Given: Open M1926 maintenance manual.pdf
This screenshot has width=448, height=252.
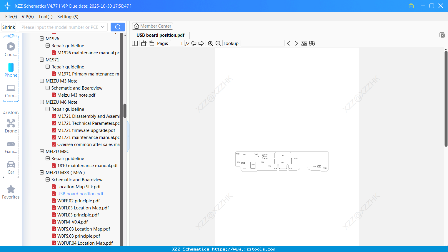Looking at the screenshot, I should [x=86, y=53].
